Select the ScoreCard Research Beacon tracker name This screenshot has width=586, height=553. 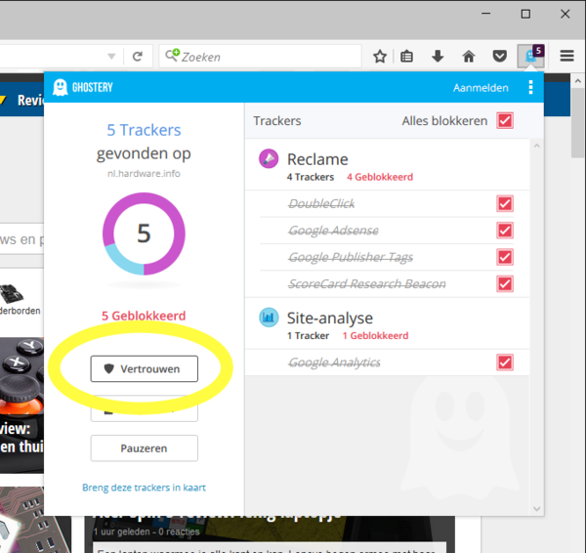367,283
